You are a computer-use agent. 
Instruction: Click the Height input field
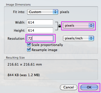pyautogui.click(x=40, y=30)
